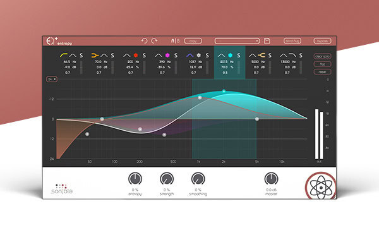Click the -9.0 dB gain value
This screenshot has height=235, width=379.
click(x=67, y=67)
